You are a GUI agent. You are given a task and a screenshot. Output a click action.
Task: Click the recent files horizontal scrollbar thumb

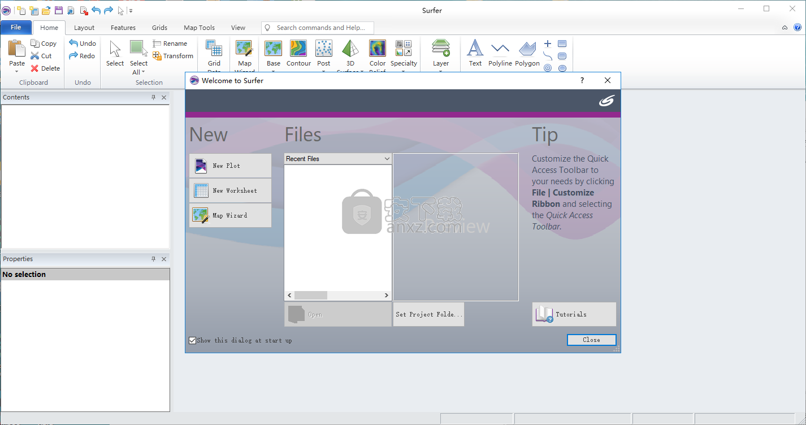point(311,295)
